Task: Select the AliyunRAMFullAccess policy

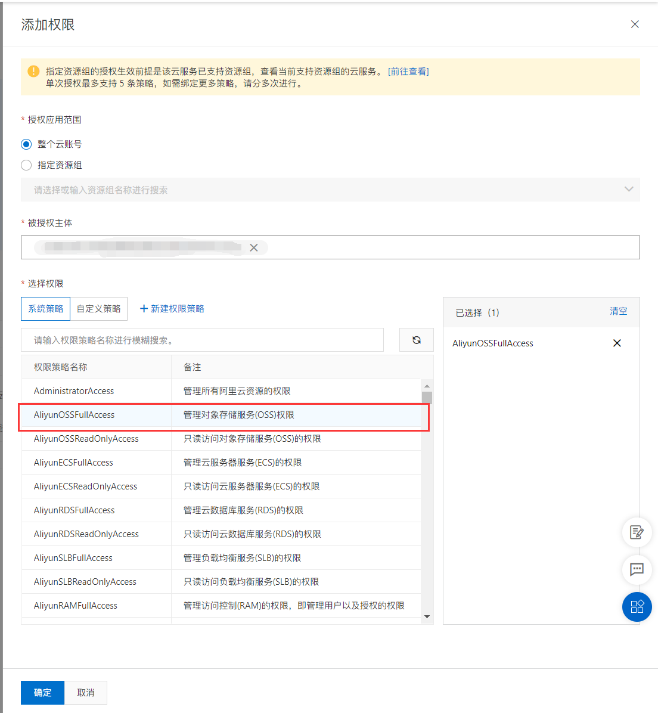Action: click(x=221, y=606)
